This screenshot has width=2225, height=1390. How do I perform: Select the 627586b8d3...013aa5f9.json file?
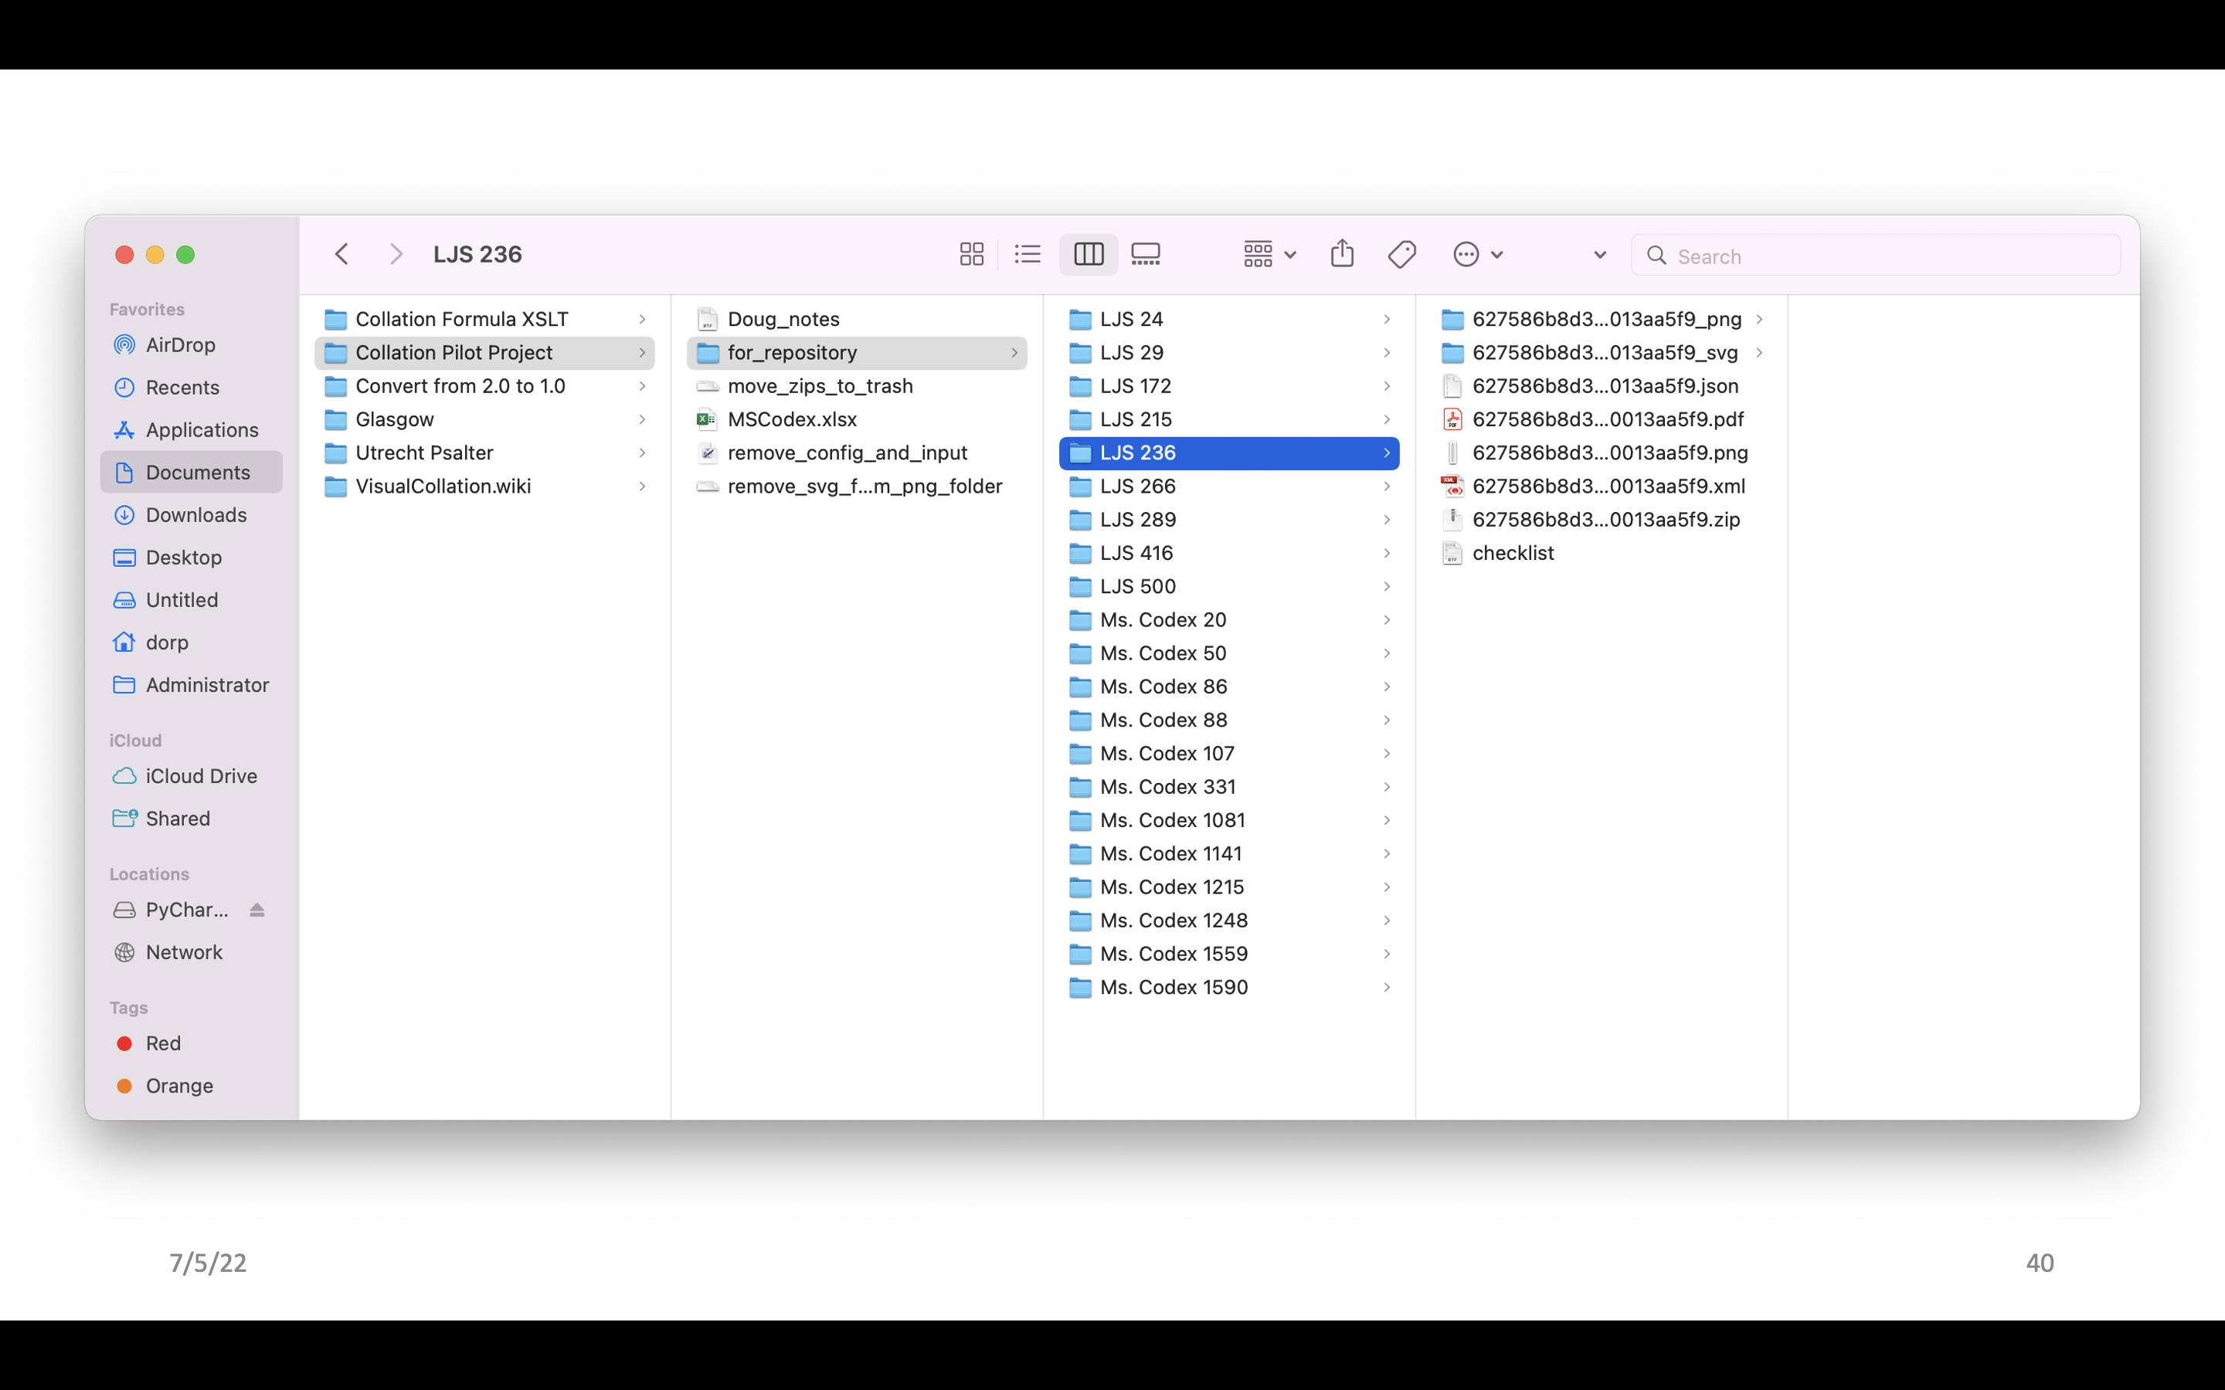pyautogui.click(x=1602, y=386)
